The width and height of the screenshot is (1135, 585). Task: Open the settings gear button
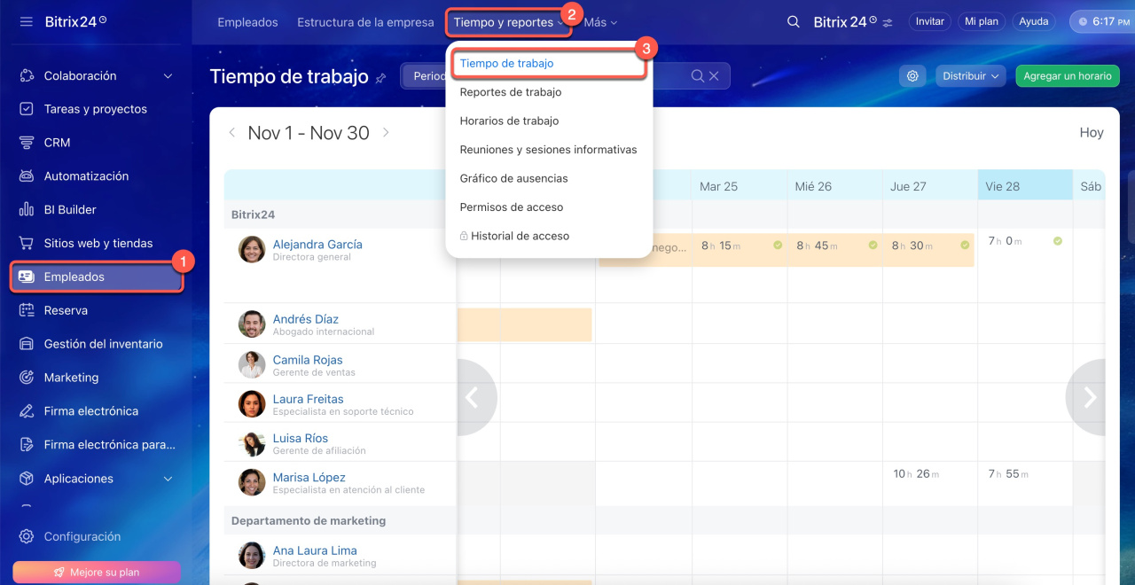pos(912,76)
